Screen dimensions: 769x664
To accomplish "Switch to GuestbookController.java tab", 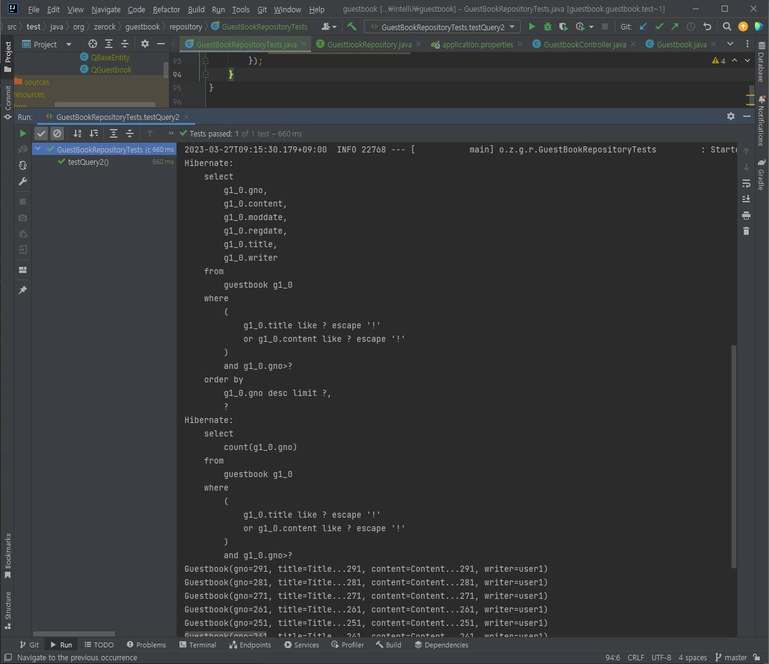I will coord(585,44).
